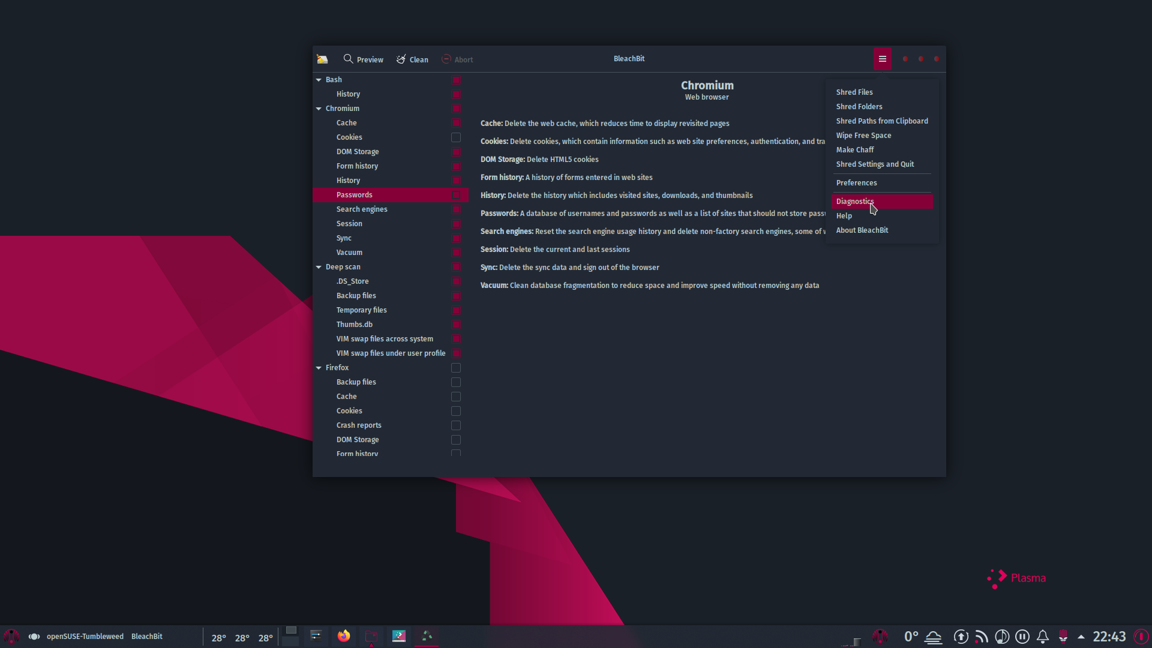
Task: Click the pause tray icon
Action: tap(1022, 637)
